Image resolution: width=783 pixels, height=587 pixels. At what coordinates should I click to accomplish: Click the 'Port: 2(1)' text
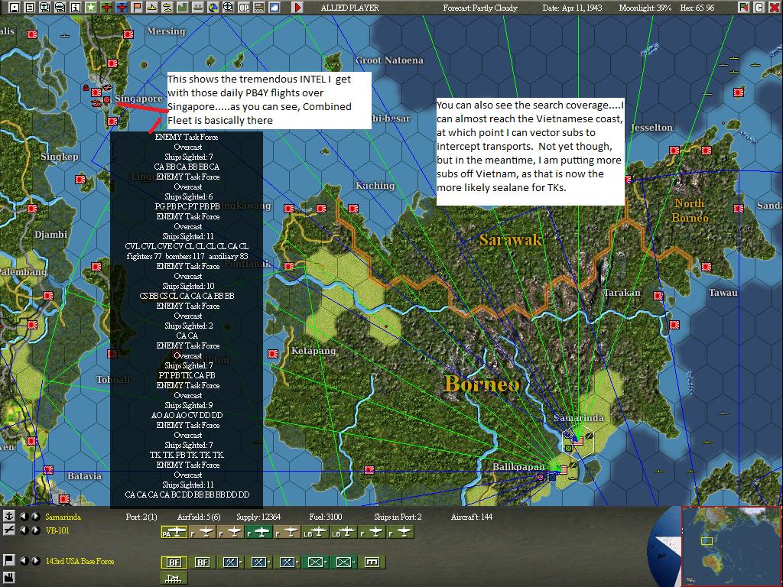tap(141, 517)
